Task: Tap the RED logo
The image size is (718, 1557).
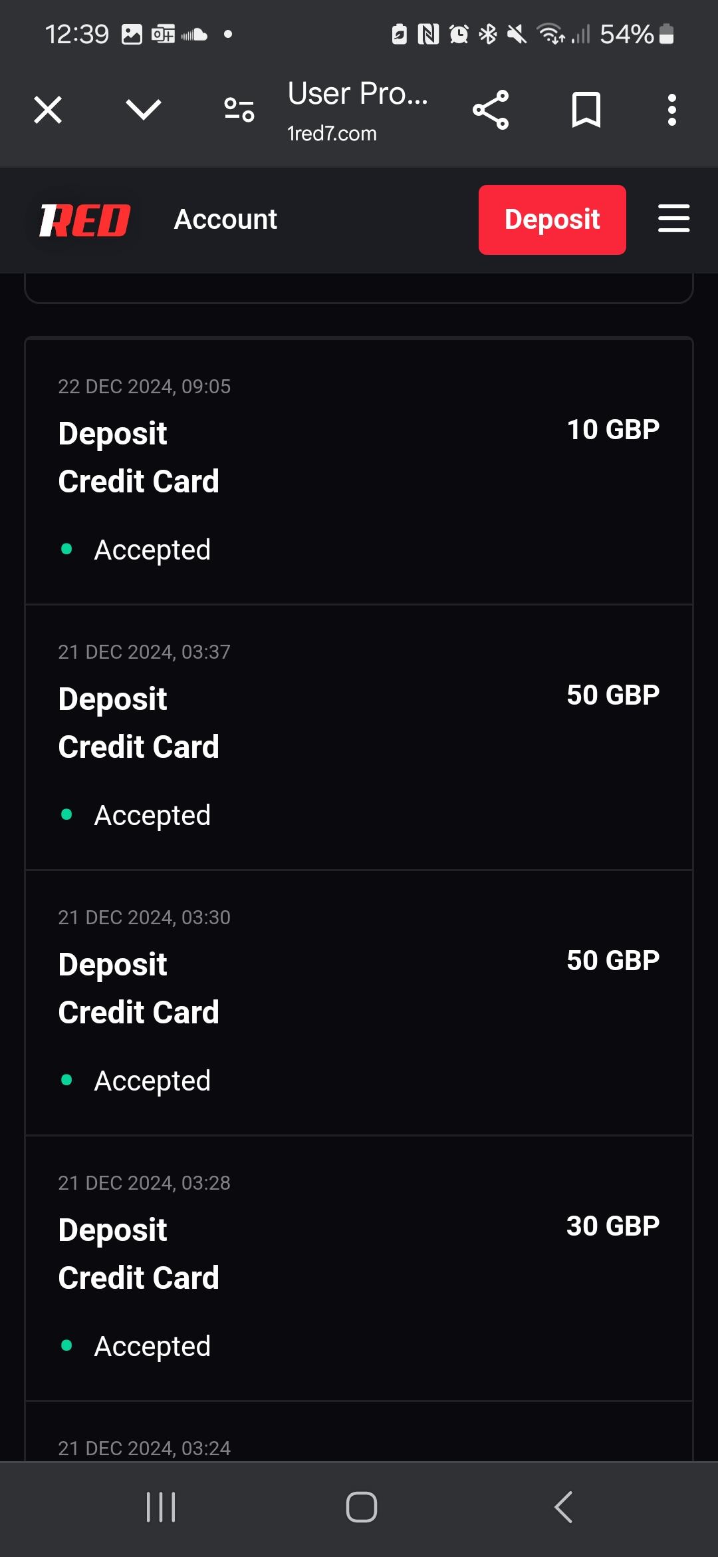Action: click(84, 220)
